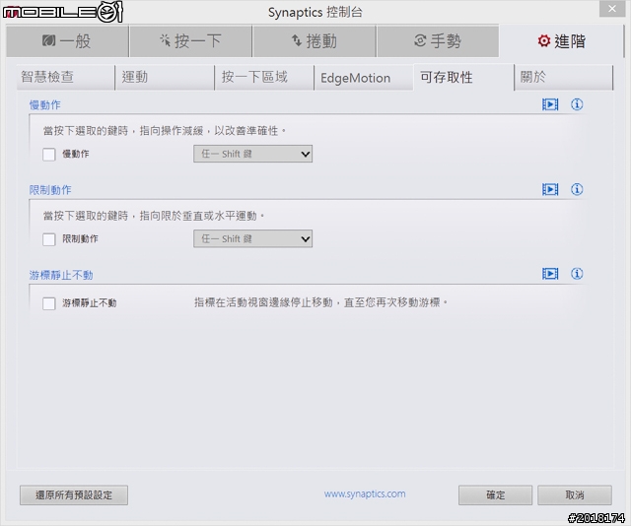Select the 可存取性 sub-tab
The image size is (631, 526).
point(463,77)
